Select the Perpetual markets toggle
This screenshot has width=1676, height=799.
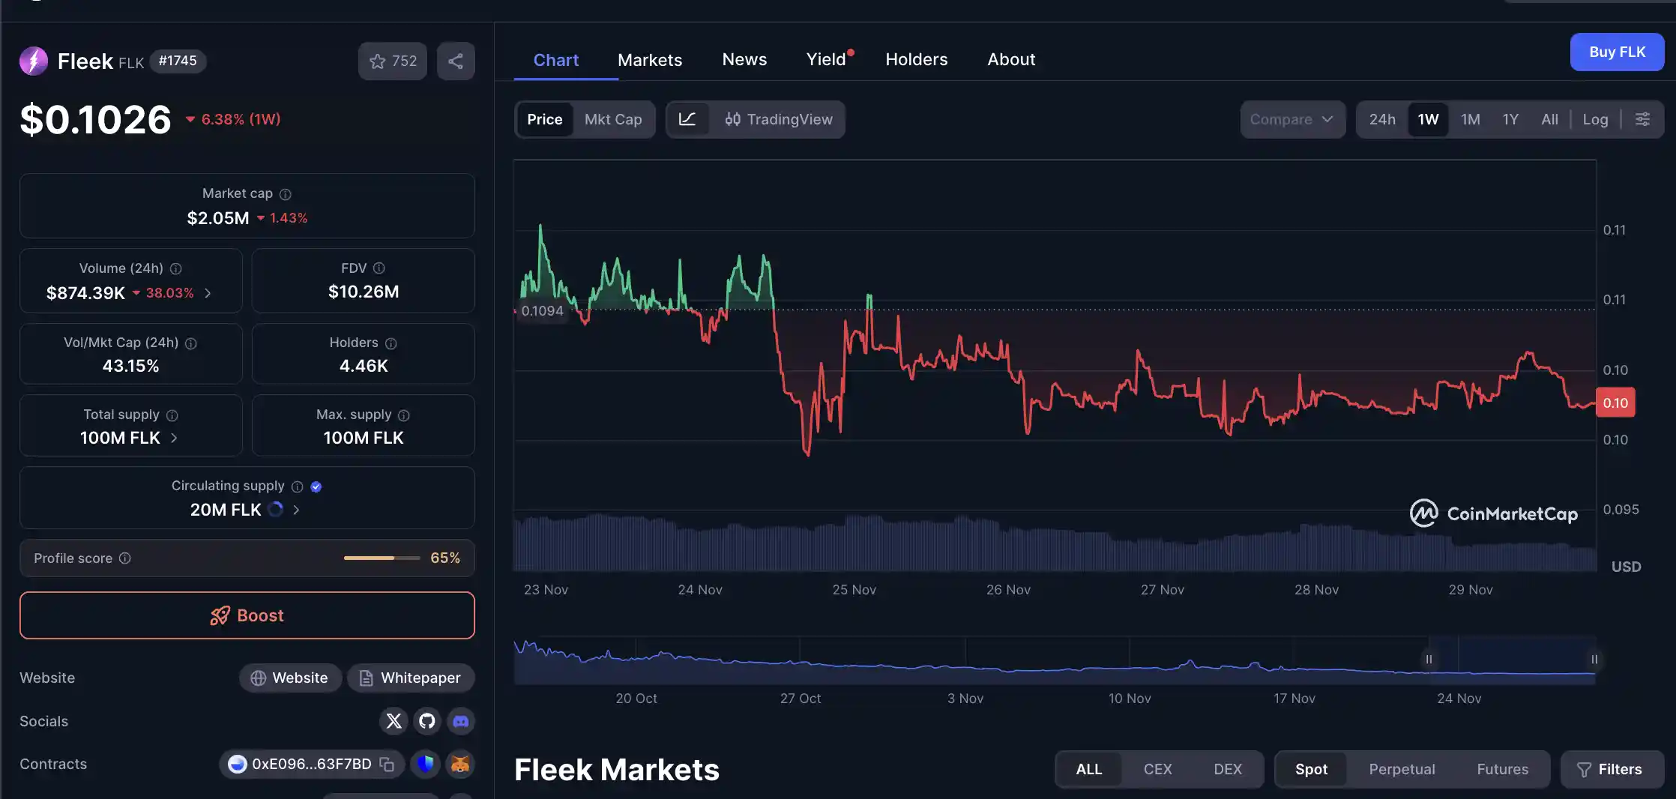click(1401, 769)
